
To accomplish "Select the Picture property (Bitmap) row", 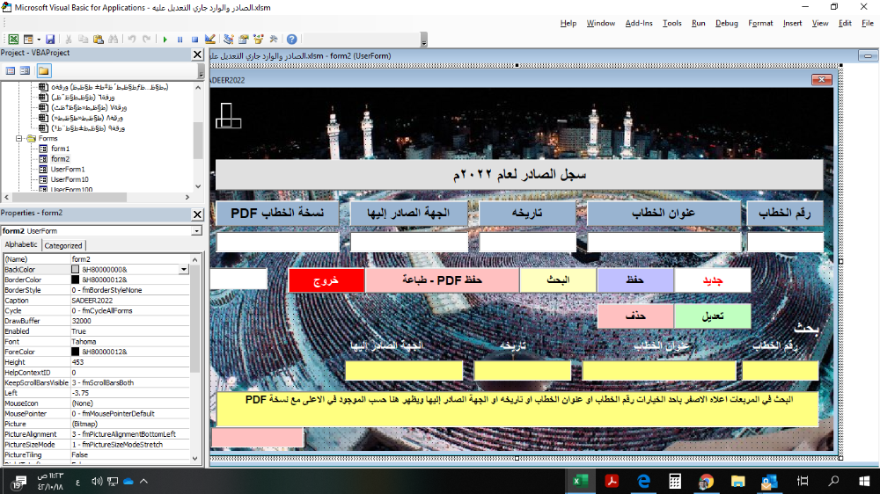I will coord(96,424).
